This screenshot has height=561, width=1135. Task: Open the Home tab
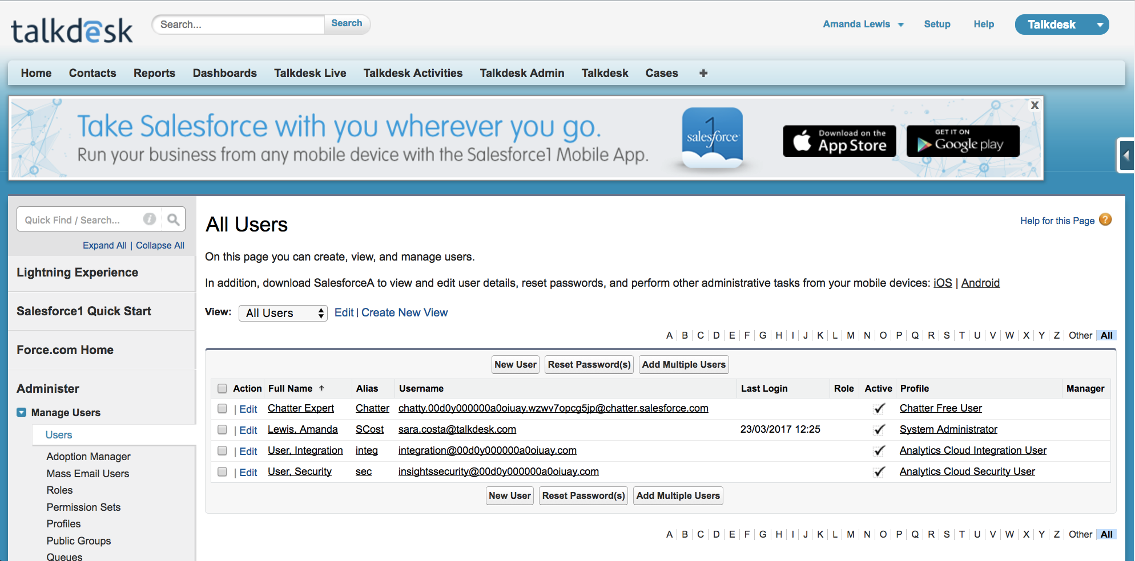click(36, 73)
